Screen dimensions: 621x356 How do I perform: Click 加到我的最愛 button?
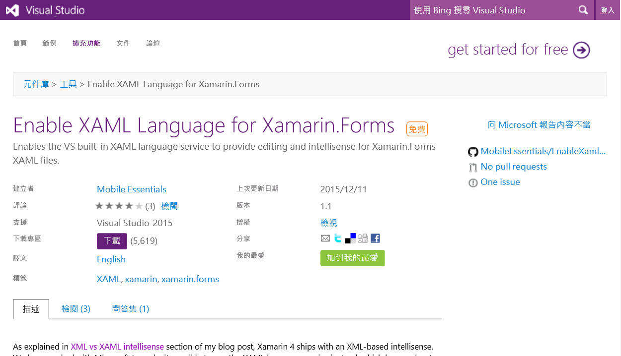[353, 258]
